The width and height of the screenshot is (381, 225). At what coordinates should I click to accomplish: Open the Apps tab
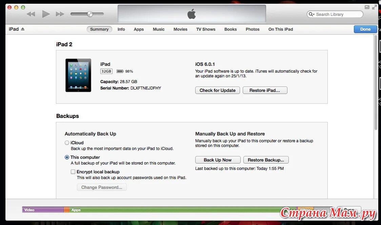[139, 29]
